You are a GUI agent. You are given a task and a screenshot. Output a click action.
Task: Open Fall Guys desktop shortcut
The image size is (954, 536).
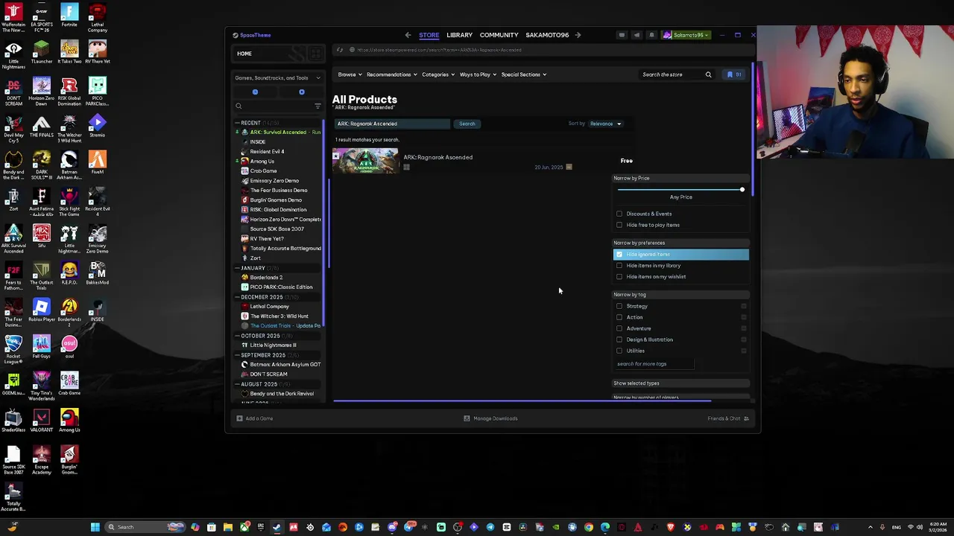pos(42,348)
